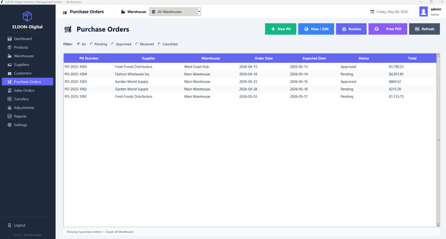Click the Print PDF button
Screen dimensions: 446x239
[x=387, y=29]
